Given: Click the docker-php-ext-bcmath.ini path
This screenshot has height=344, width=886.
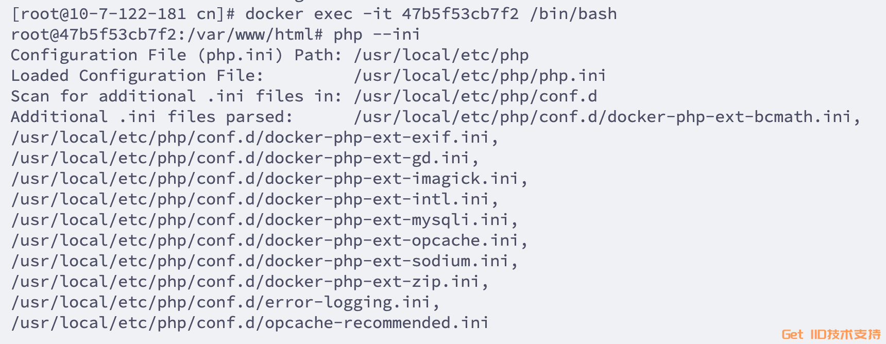Looking at the screenshot, I should (x=607, y=117).
